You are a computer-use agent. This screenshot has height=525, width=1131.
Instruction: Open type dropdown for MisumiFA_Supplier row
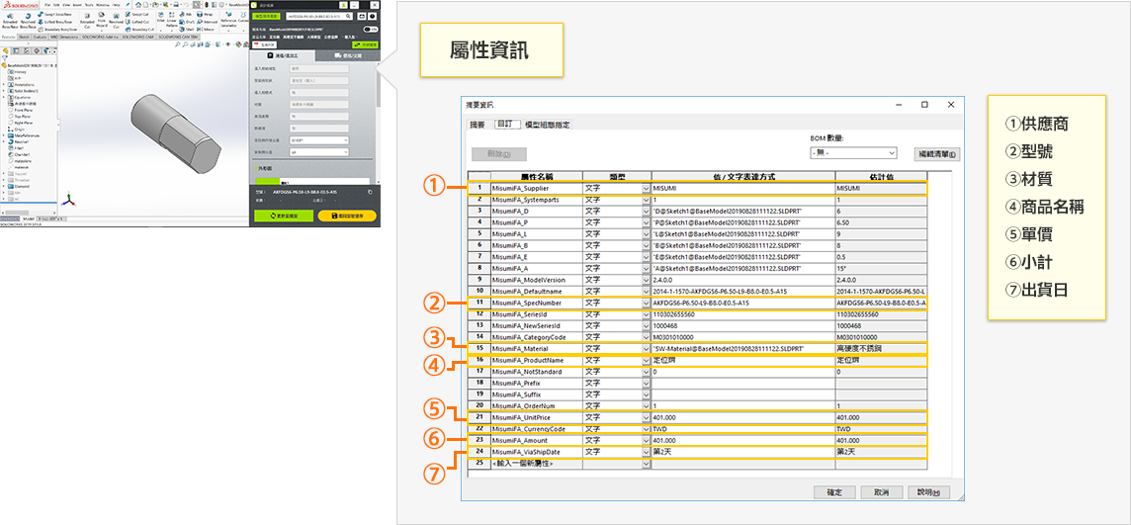(x=646, y=188)
